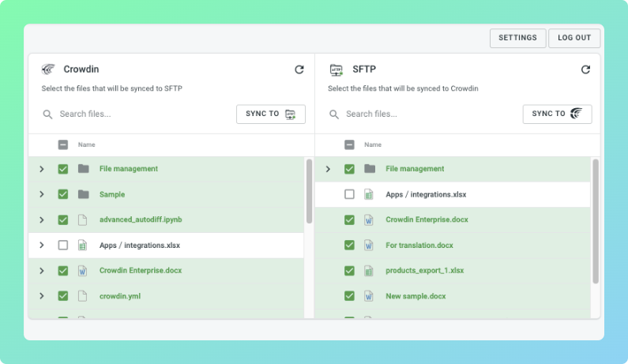
Task: Uncheck Crowdin File management folder checkbox
Action: click(x=63, y=169)
